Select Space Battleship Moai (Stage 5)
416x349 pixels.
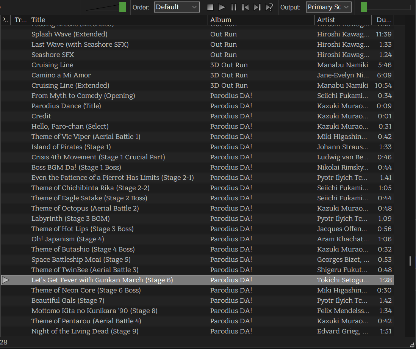[x=81, y=259]
